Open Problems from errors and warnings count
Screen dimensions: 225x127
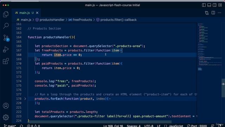33,126
